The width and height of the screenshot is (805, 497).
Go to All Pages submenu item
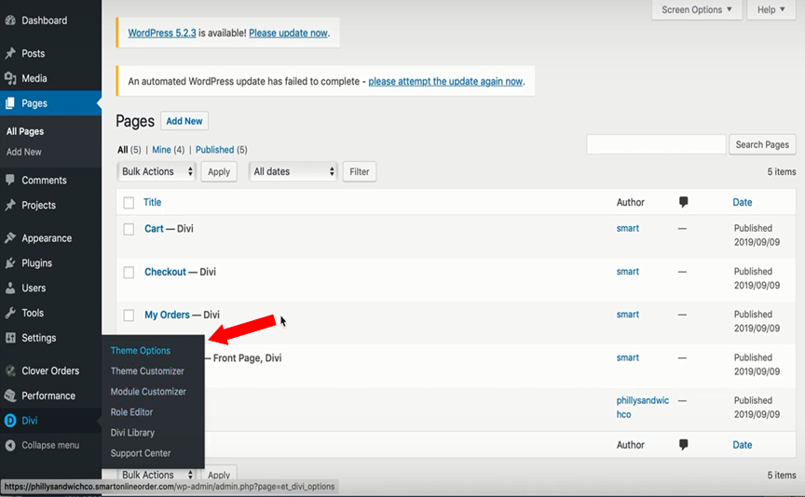[x=25, y=131]
